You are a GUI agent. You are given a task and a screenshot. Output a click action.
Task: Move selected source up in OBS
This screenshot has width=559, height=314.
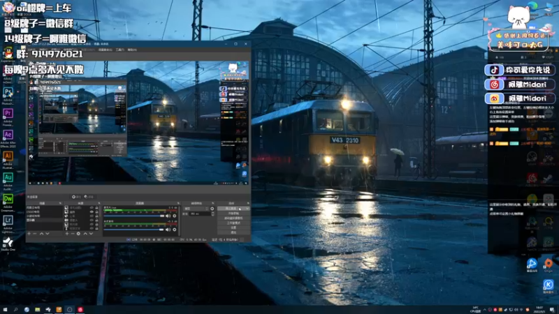[85, 234]
